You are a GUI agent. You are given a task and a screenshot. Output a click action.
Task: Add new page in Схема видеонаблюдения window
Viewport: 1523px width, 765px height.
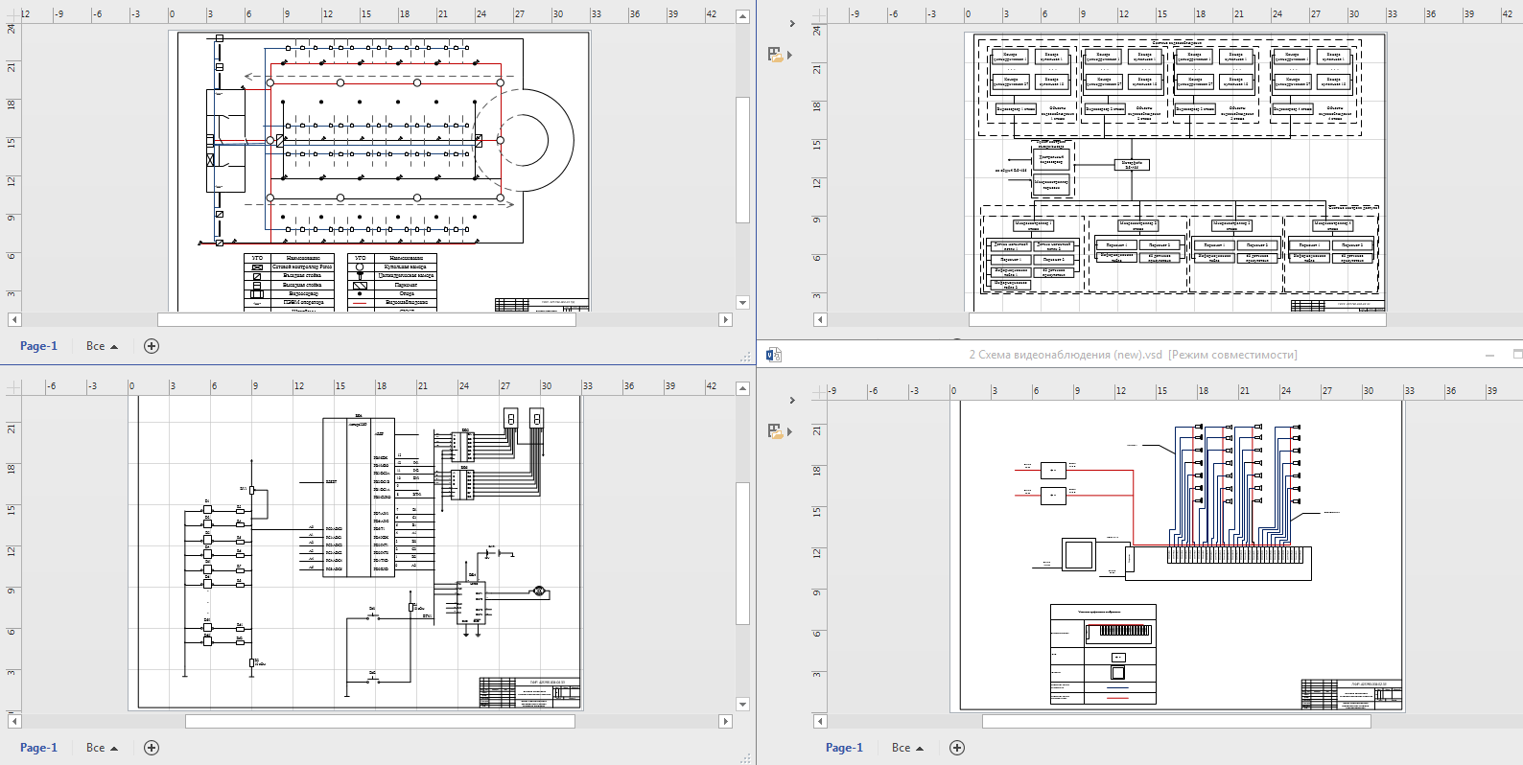coord(957,748)
